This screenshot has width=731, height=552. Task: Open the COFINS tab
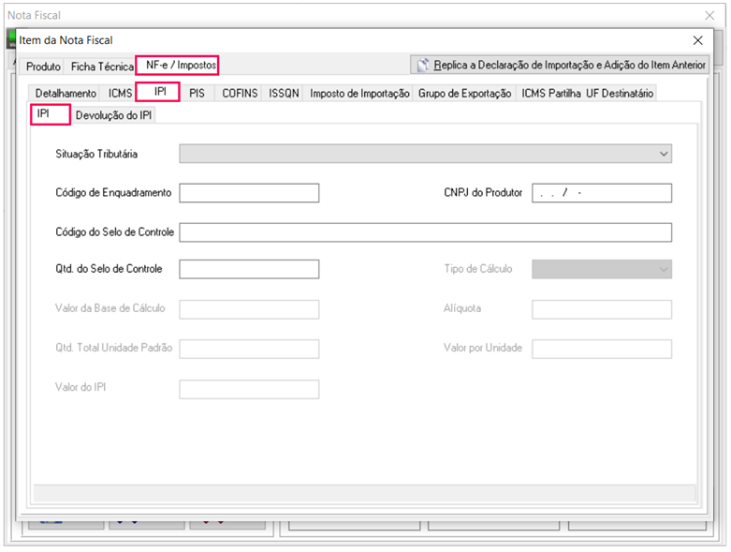(241, 93)
